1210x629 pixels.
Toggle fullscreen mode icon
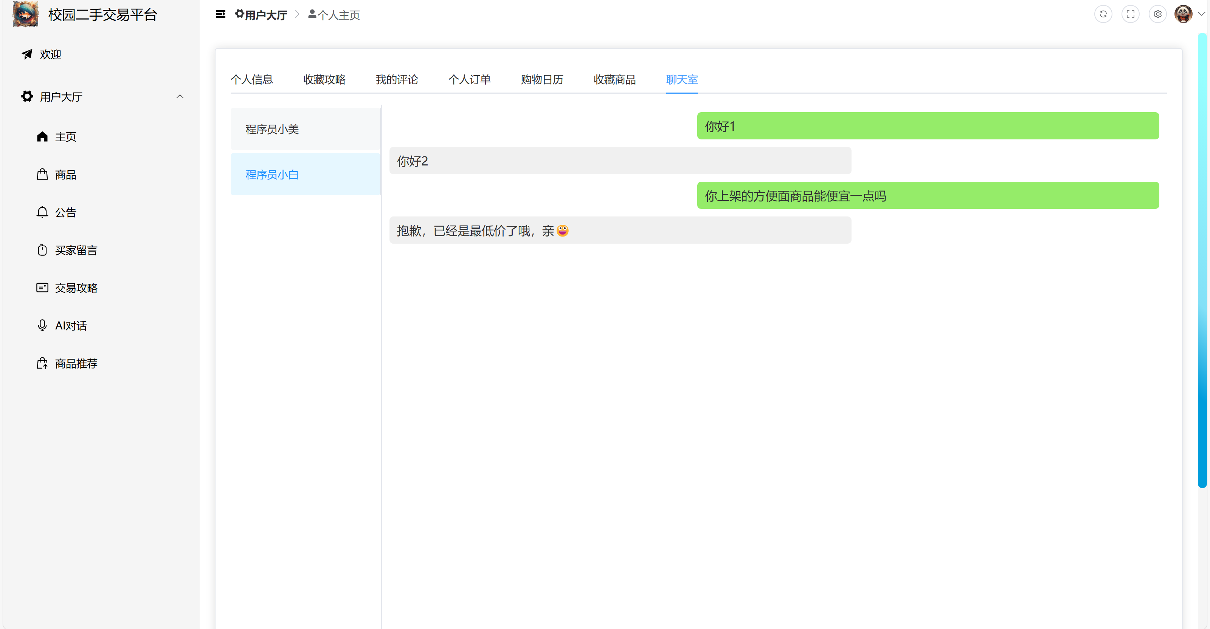(1130, 14)
